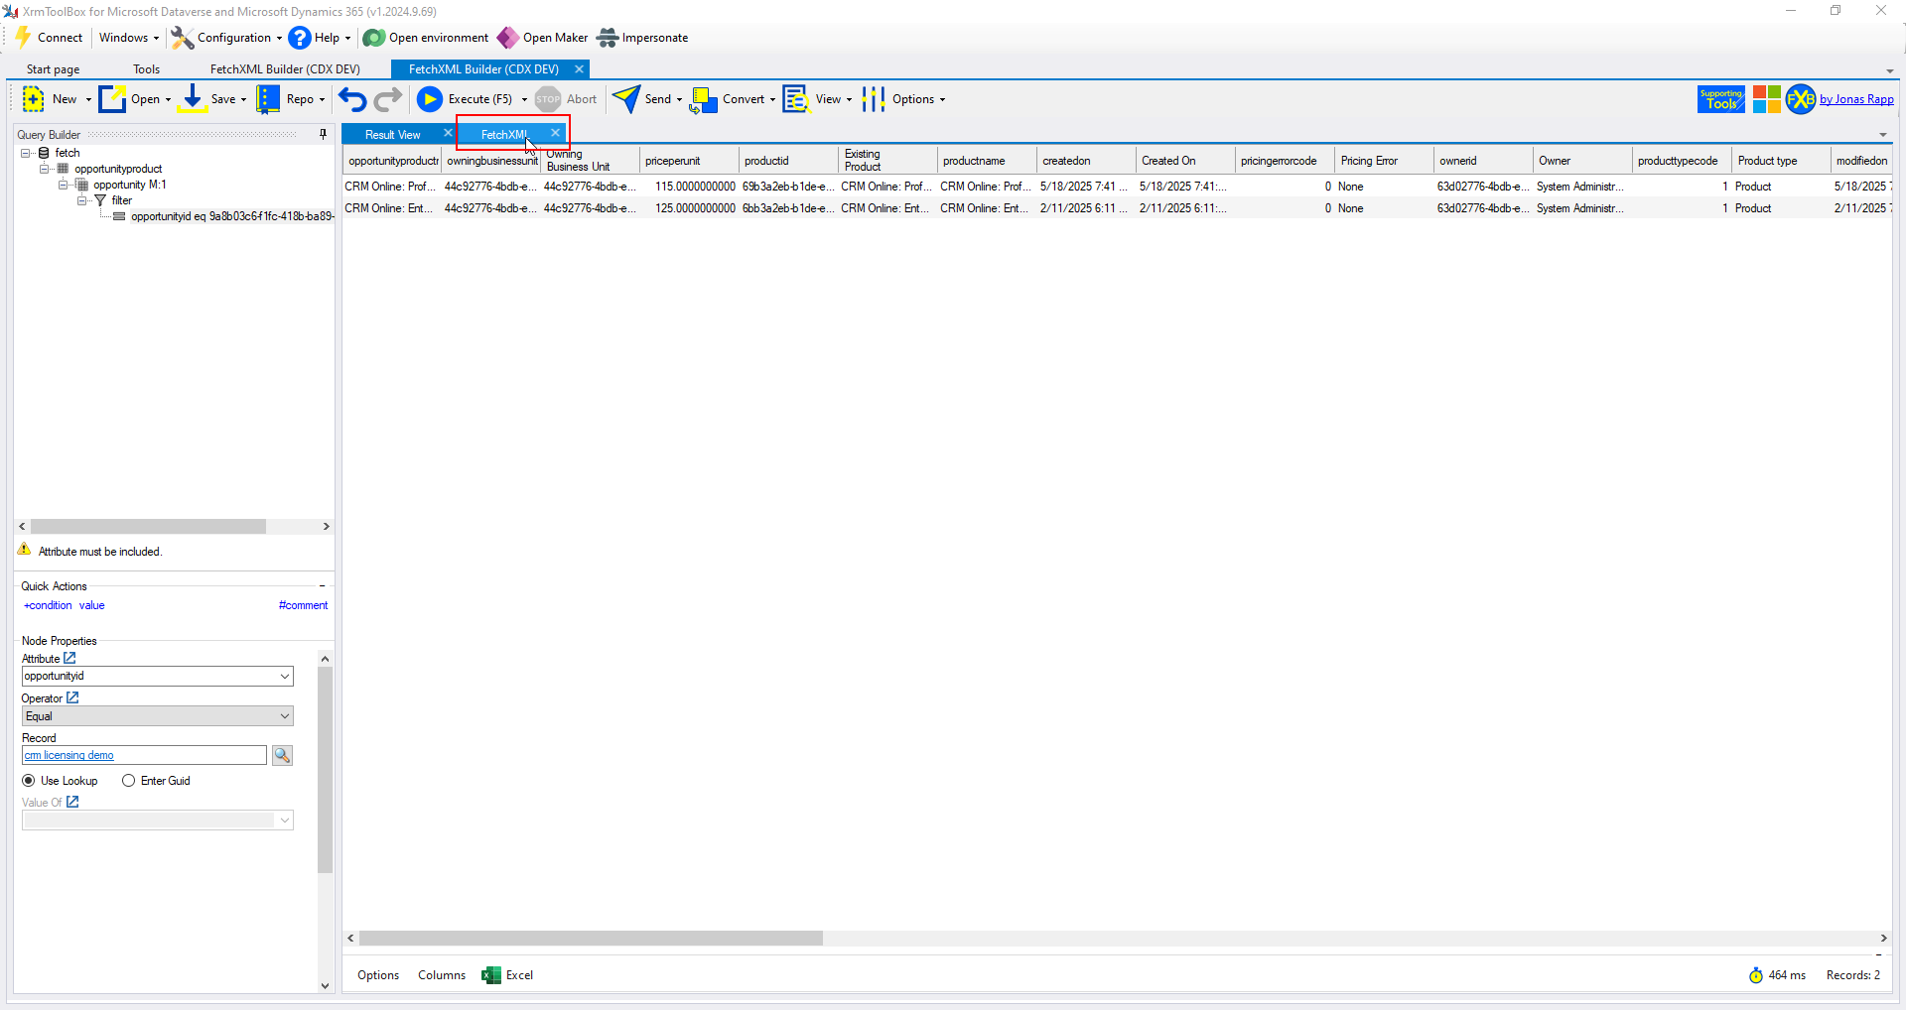This screenshot has width=1906, height=1011.
Task: Open the by Jonas Rapp link
Action: 1856,99
